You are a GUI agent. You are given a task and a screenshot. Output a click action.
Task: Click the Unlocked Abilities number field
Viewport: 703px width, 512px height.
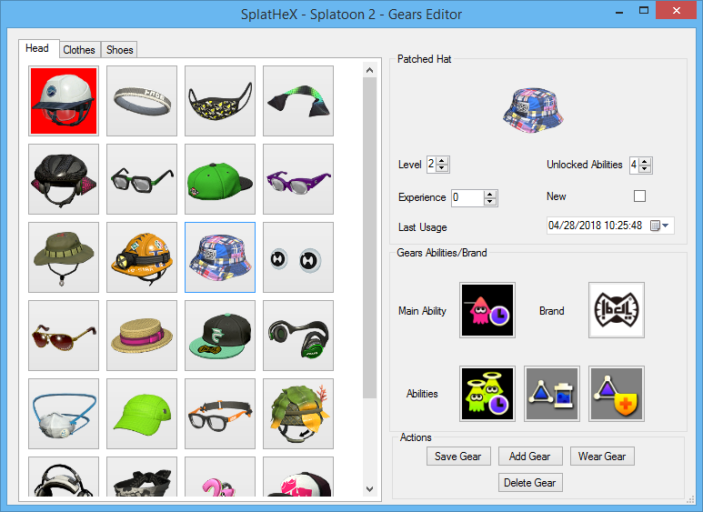634,165
